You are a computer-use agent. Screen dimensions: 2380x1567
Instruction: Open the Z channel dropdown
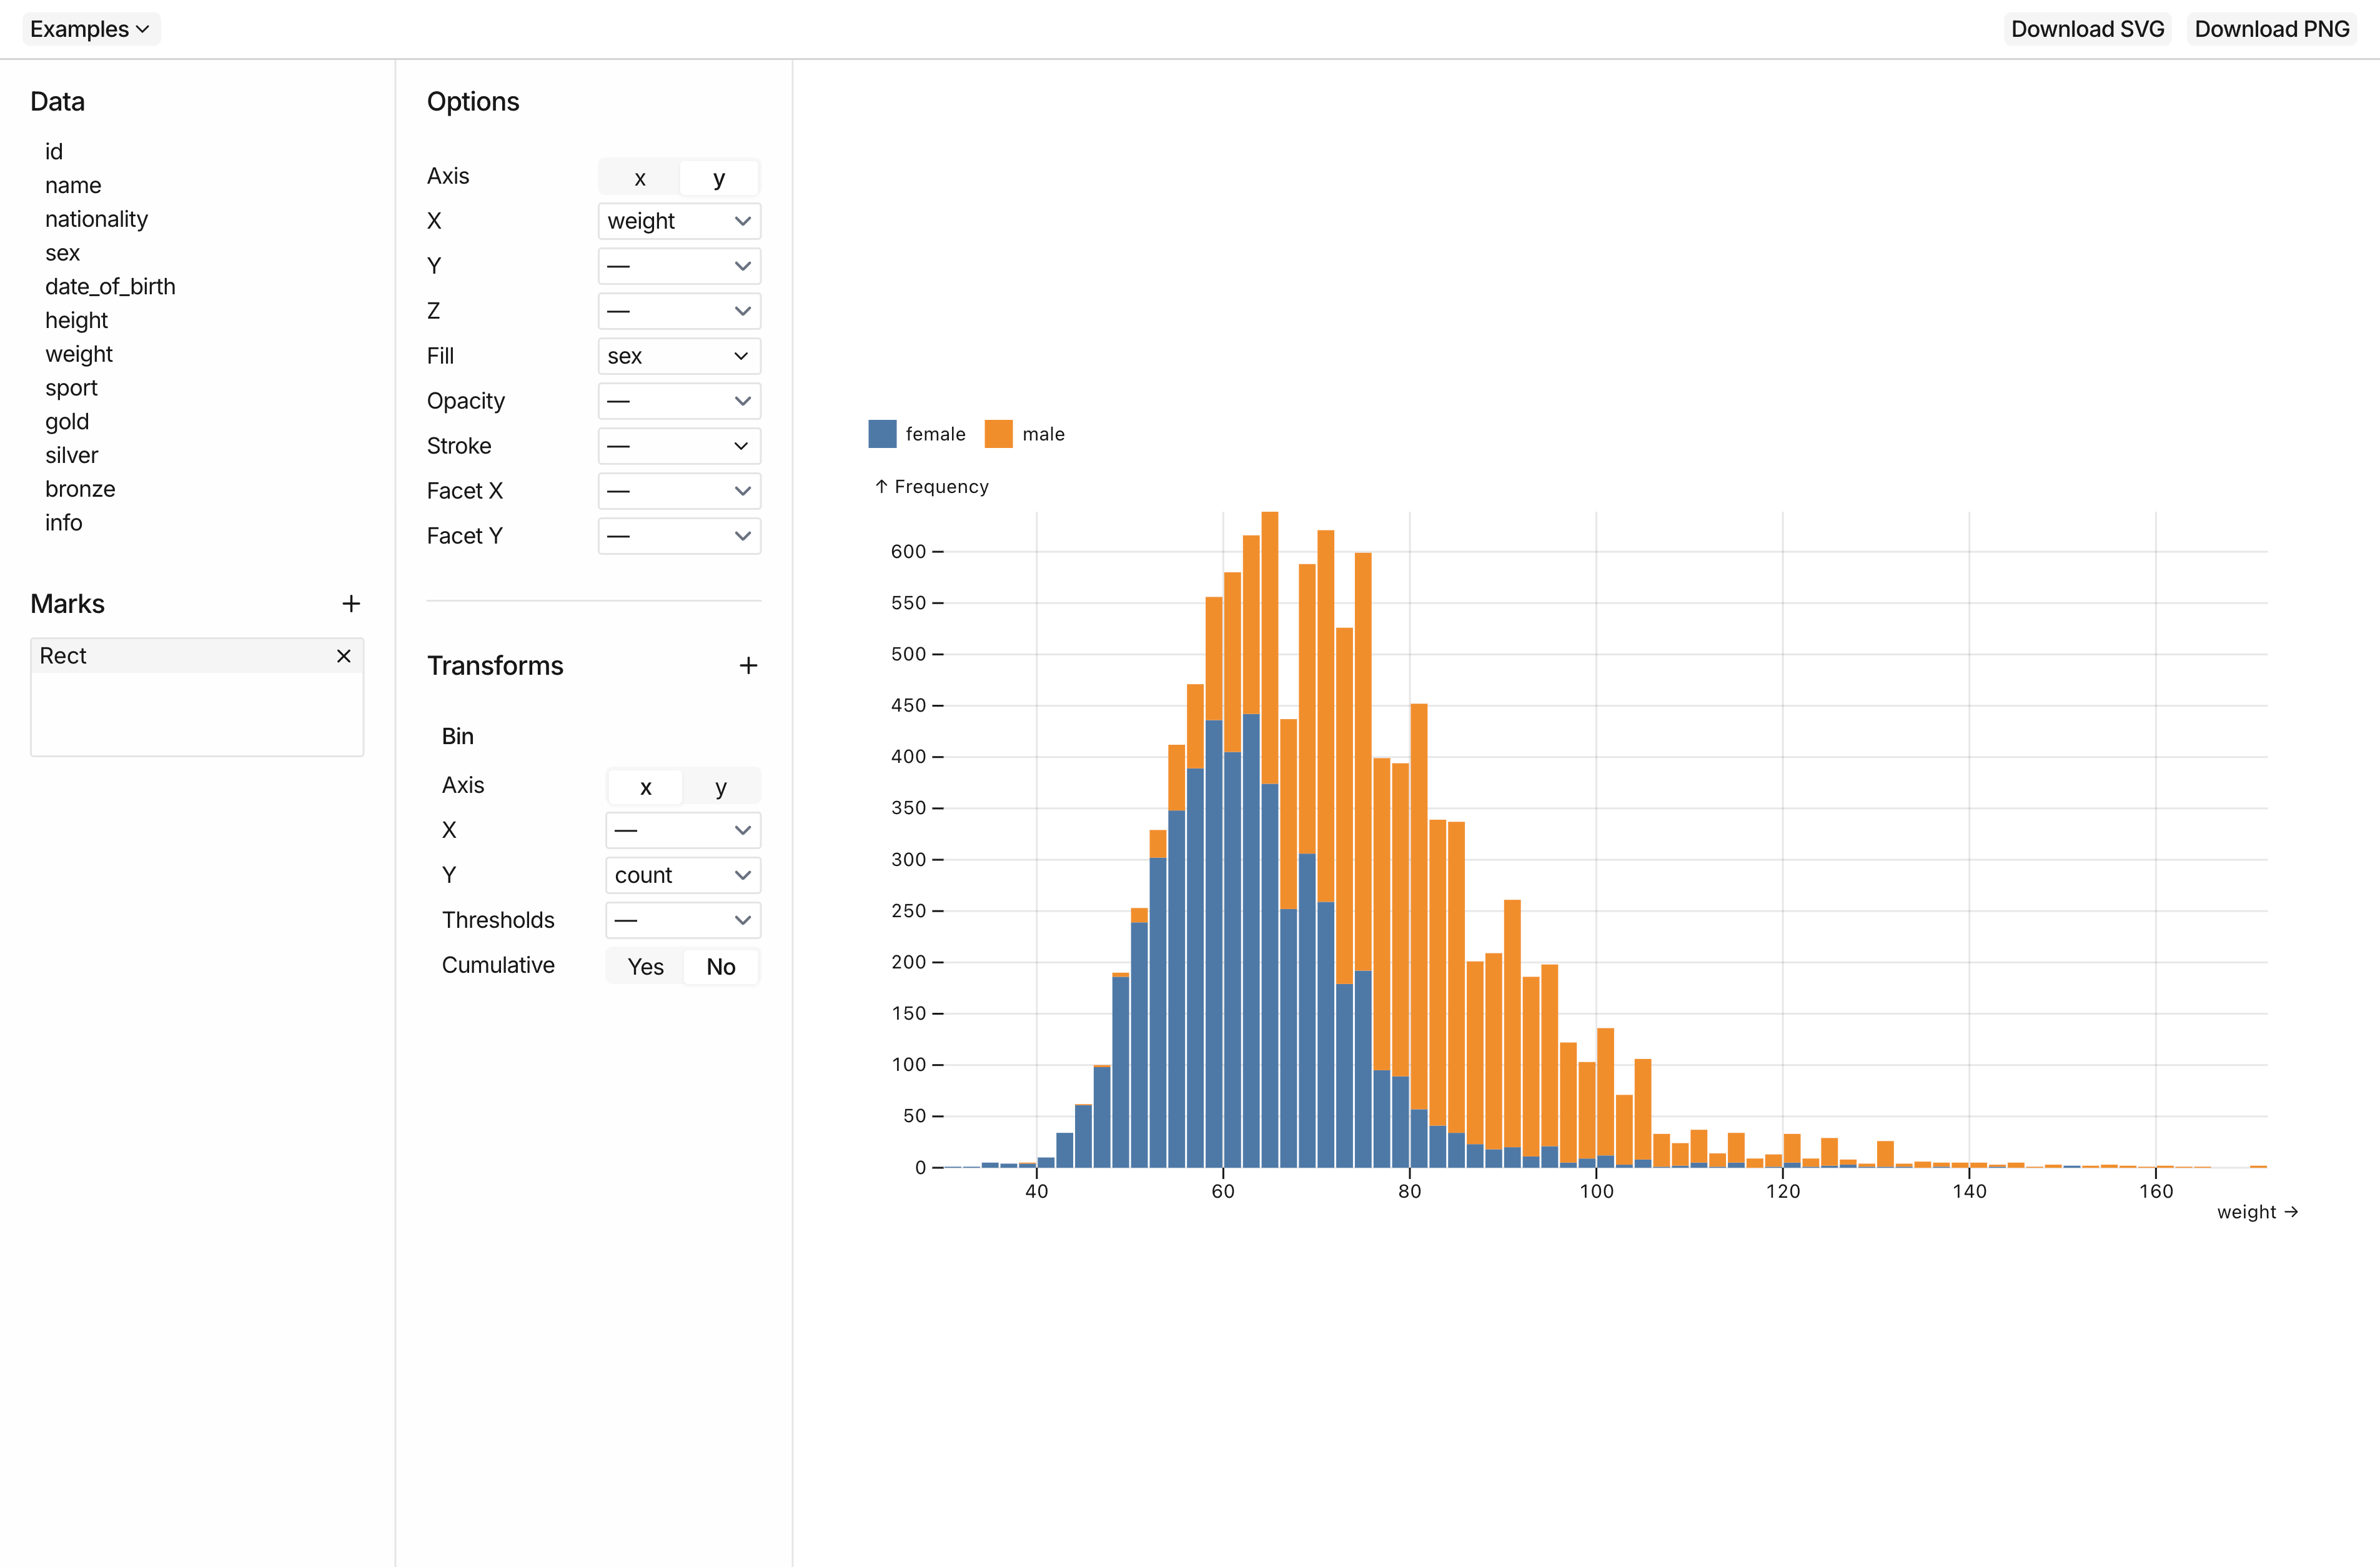click(x=679, y=311)
